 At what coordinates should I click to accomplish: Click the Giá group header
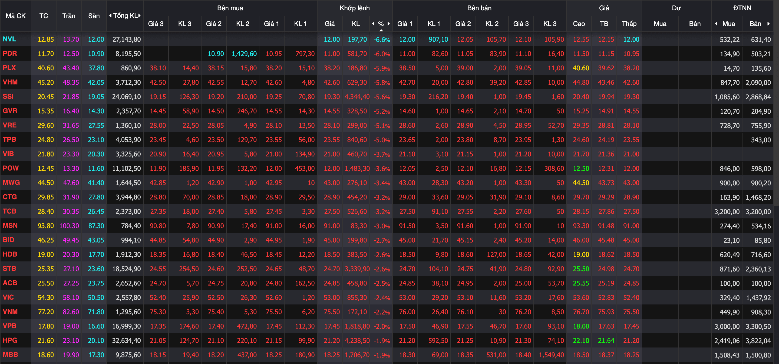pyautogui.click(x=604, y=8)
